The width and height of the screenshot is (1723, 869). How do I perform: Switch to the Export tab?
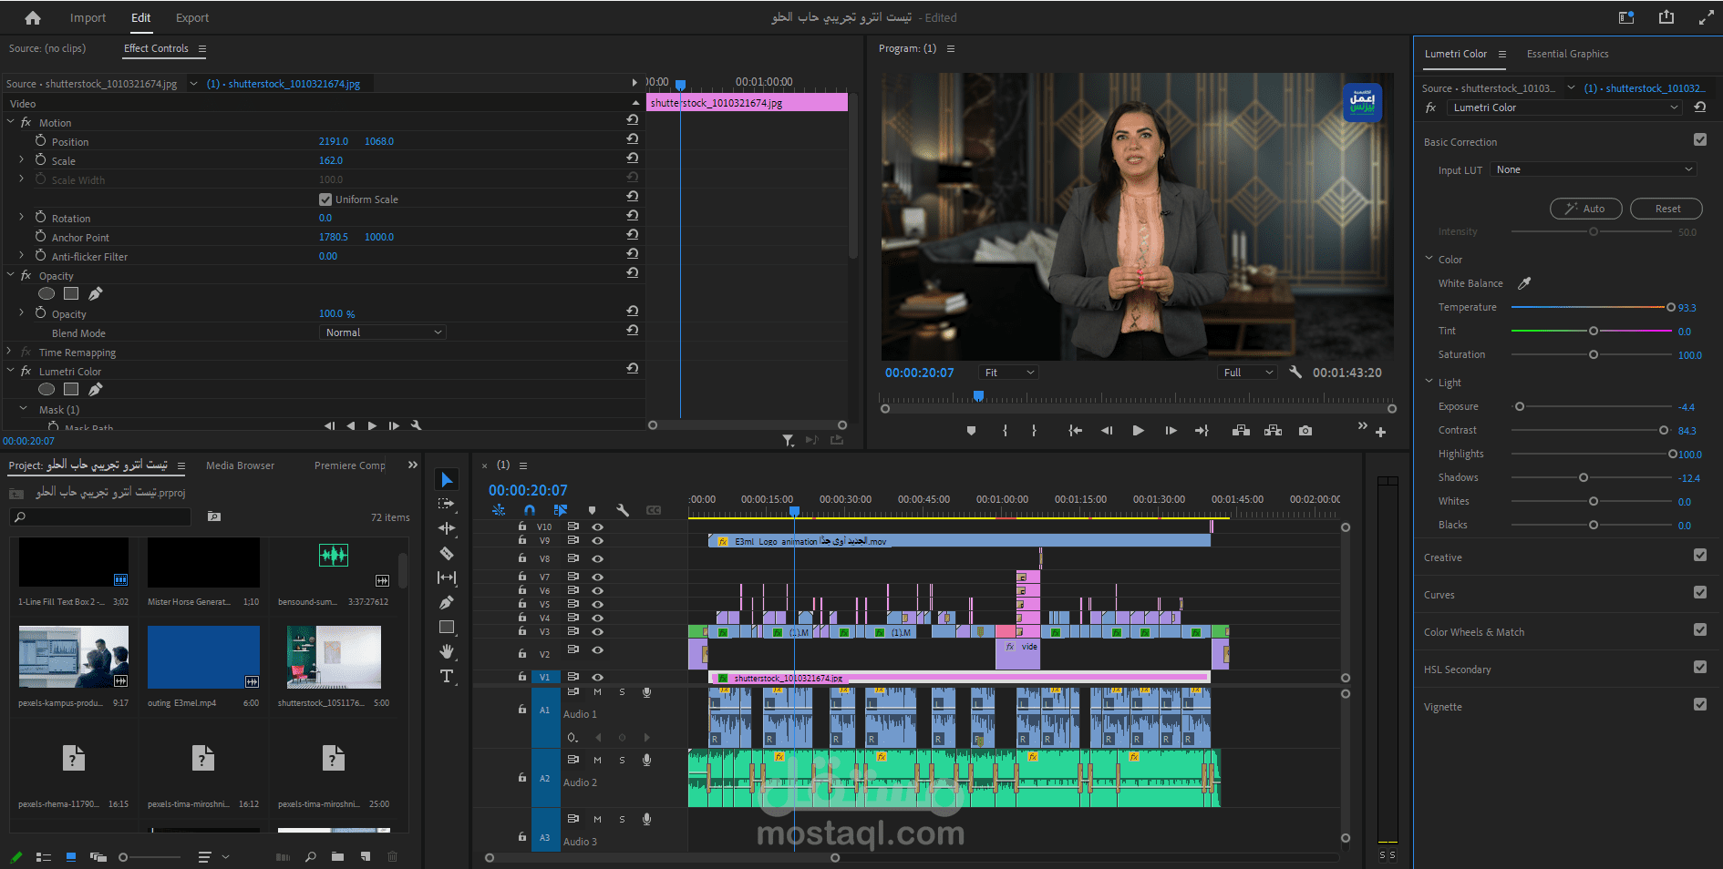click(x=192, y=17)
